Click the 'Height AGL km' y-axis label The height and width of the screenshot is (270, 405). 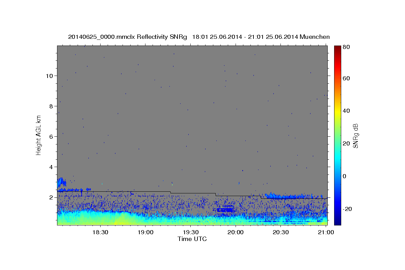point(38,135)
